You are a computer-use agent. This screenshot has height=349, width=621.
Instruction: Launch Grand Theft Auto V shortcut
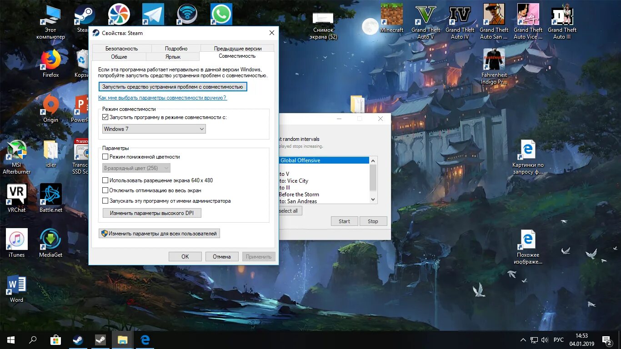[x=426, y=22]
